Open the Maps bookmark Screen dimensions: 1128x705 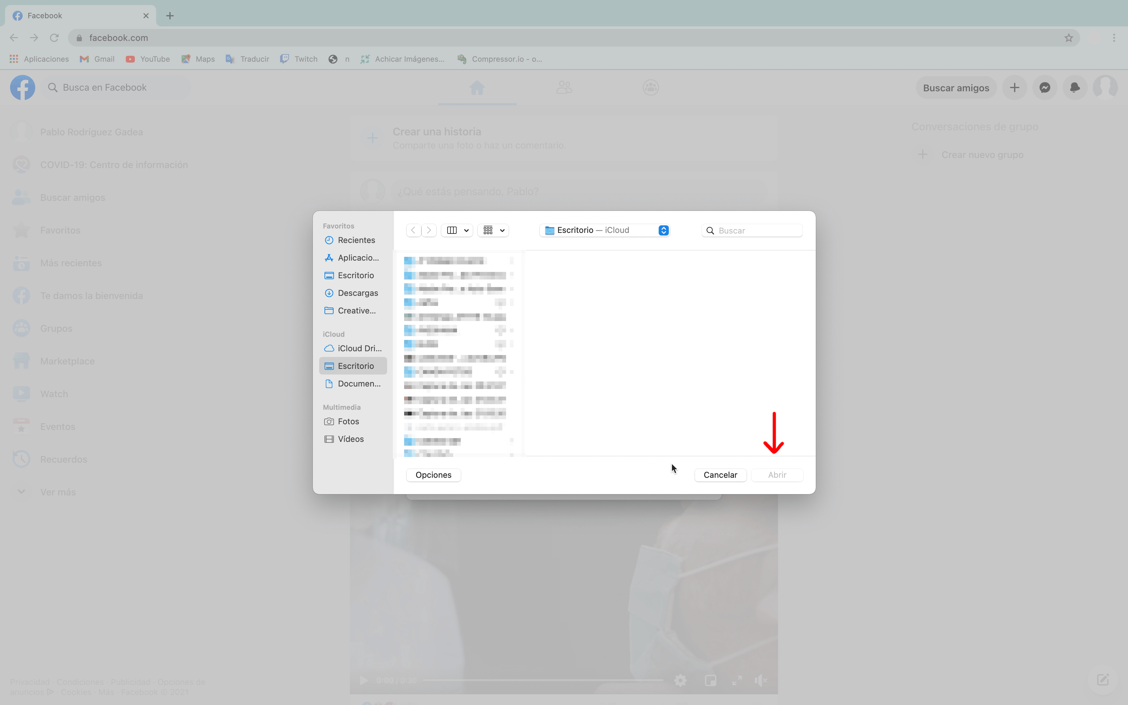[x=198, y=59]
